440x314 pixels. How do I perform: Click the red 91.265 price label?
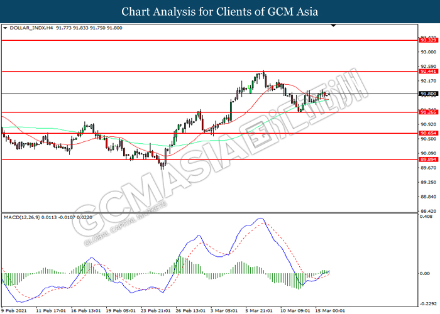point(429,112)
